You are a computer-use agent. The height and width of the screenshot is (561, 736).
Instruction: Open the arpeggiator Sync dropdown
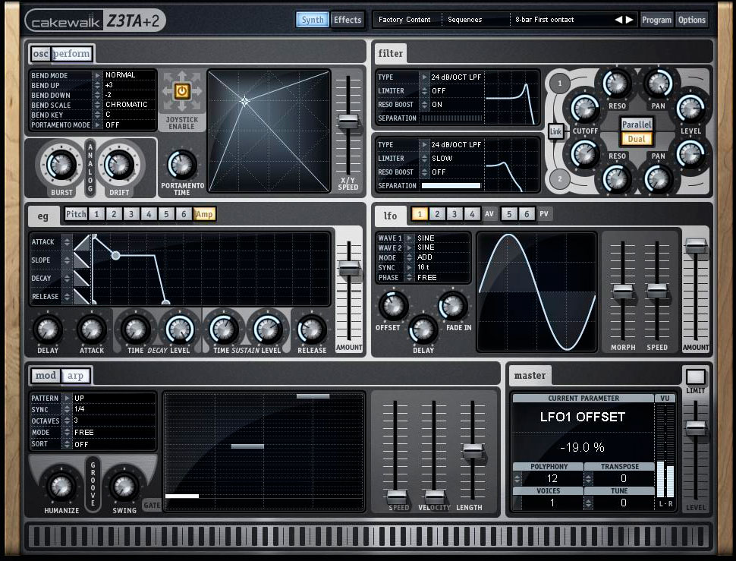point(67,409)
